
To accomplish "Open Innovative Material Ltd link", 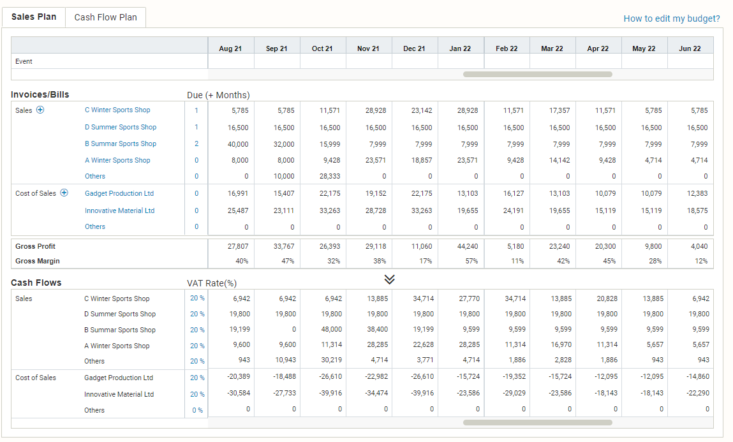I will tap(120, 210).
